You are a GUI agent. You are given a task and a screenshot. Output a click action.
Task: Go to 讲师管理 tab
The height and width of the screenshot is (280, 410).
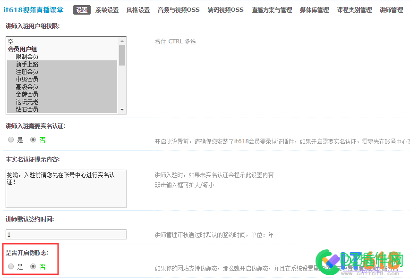pos(392,10)
